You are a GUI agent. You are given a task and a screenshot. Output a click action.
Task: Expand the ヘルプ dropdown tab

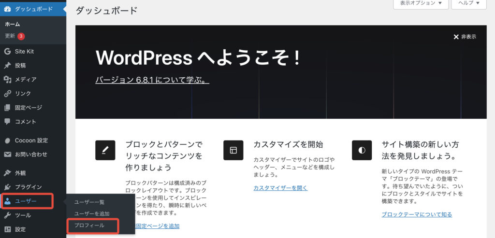(469, 4)
